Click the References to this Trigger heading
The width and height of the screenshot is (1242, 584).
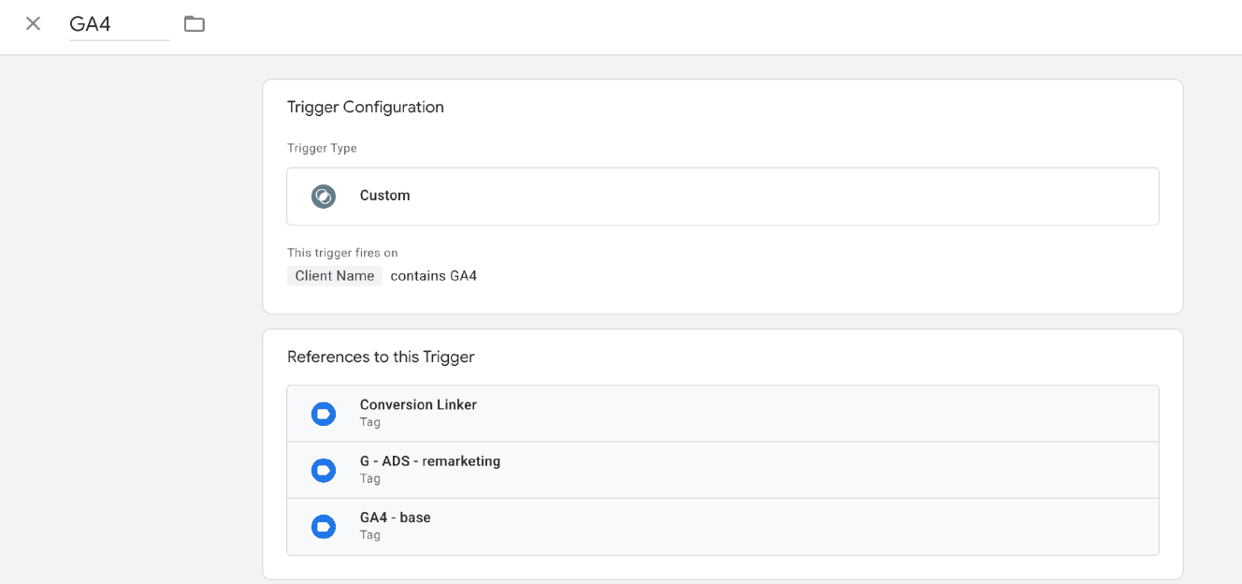point(381,357)
